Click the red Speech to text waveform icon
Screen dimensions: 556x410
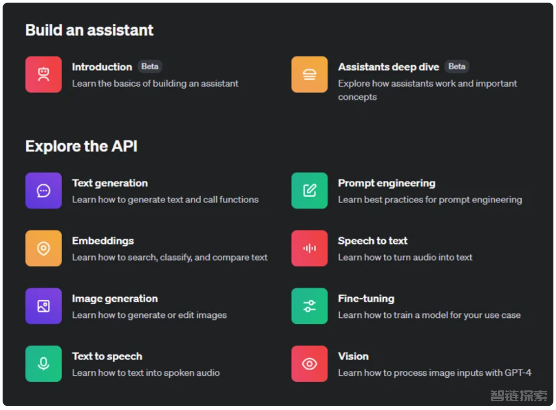coord(309,249)
